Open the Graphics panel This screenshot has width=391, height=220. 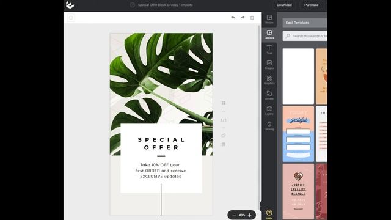click(269, 80)
